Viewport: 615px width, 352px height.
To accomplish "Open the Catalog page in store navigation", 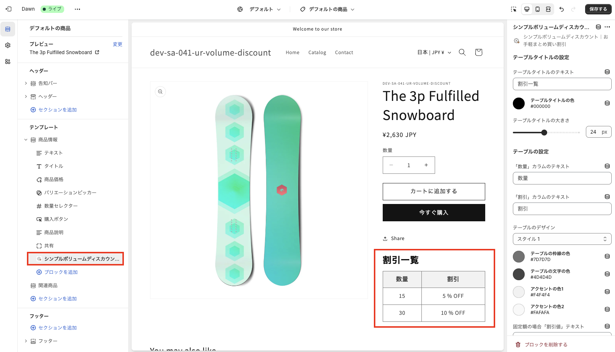I will point(317,52).
